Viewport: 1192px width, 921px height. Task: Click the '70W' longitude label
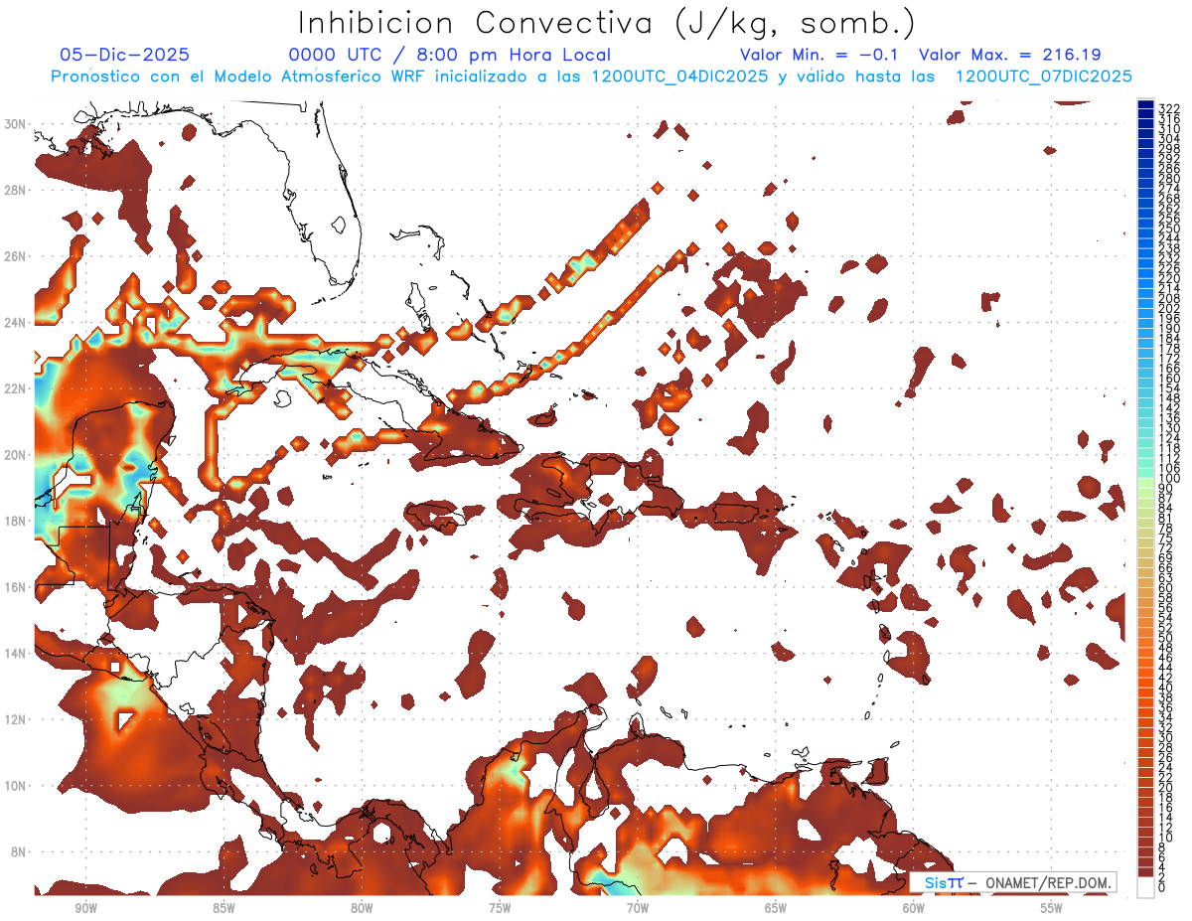pos(638,909)
